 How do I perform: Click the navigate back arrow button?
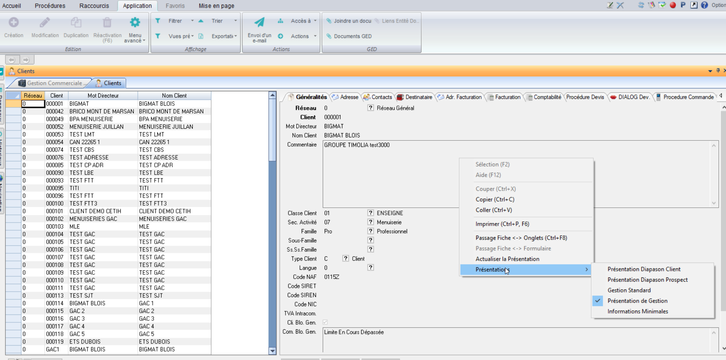pyautogui.click(x=12, y=60)
